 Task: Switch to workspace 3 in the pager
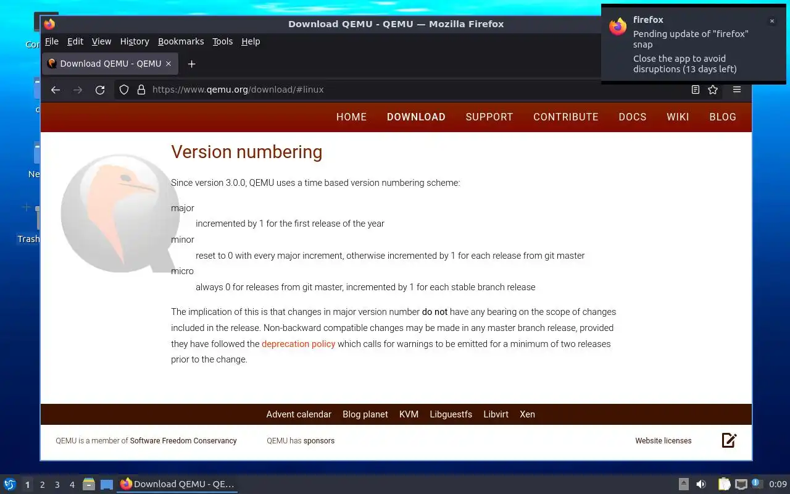coord(57,485)
